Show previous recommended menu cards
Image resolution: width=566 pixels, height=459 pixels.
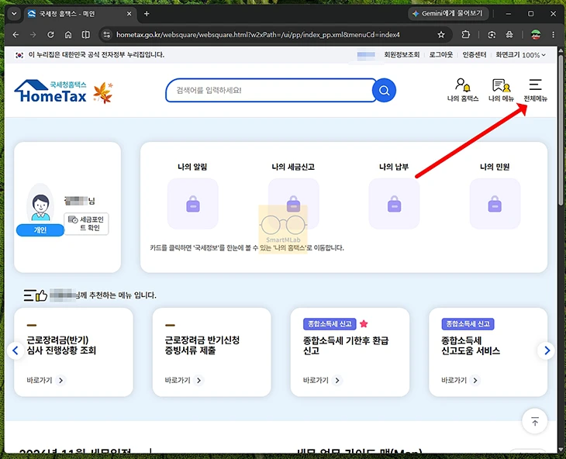click(16, 350)
